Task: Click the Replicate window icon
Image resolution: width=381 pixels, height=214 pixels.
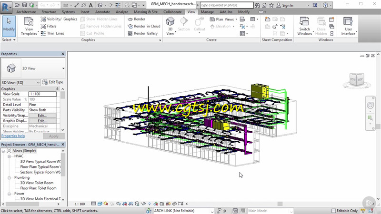Action: [331, 19]
